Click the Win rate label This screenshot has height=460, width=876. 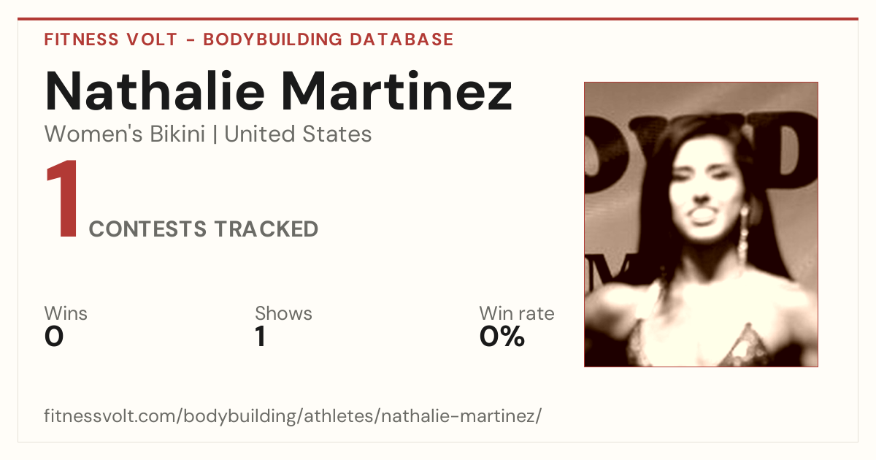(517, 314)
